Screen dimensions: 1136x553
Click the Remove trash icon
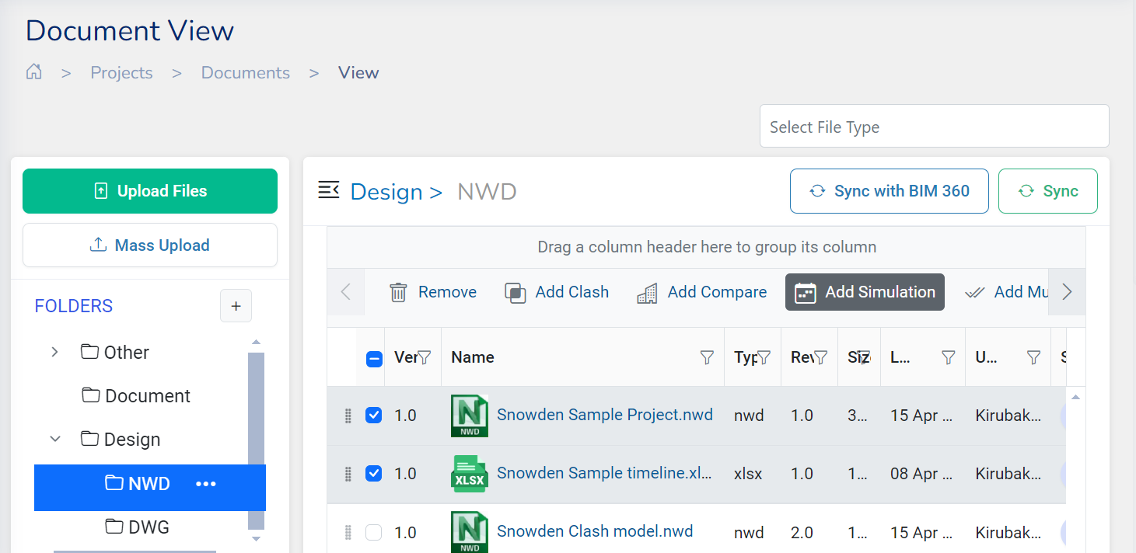click(398, 292)
